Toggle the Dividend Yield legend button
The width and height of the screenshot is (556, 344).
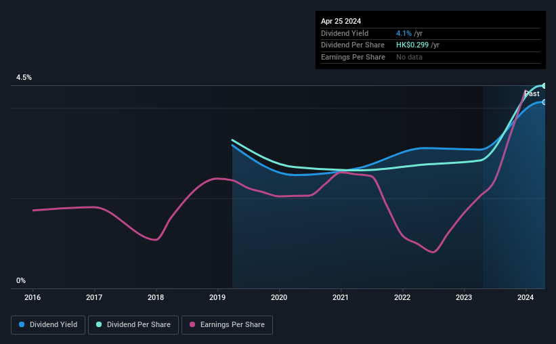coord(48,325)
